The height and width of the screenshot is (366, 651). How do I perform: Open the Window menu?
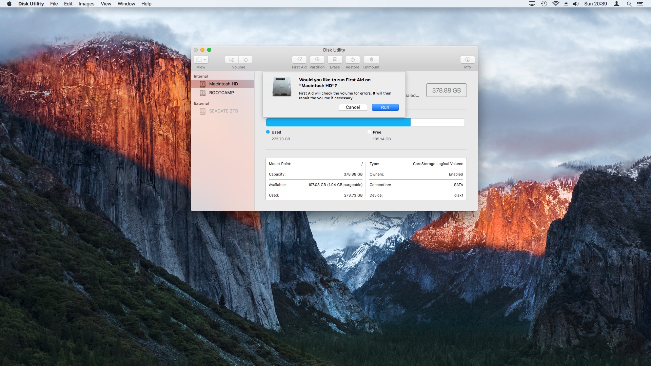point(126,4)
